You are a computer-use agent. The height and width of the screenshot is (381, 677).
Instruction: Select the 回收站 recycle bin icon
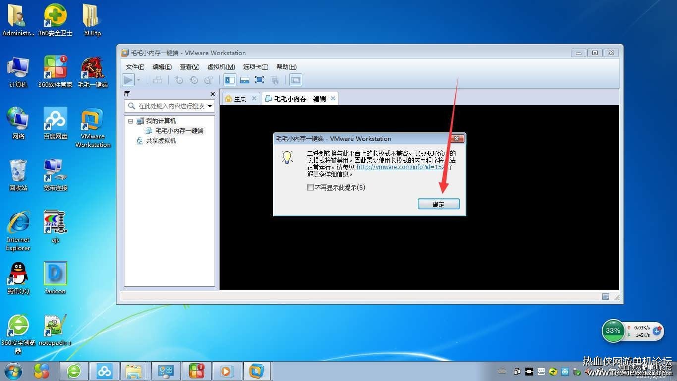click(x=18, y=175)
